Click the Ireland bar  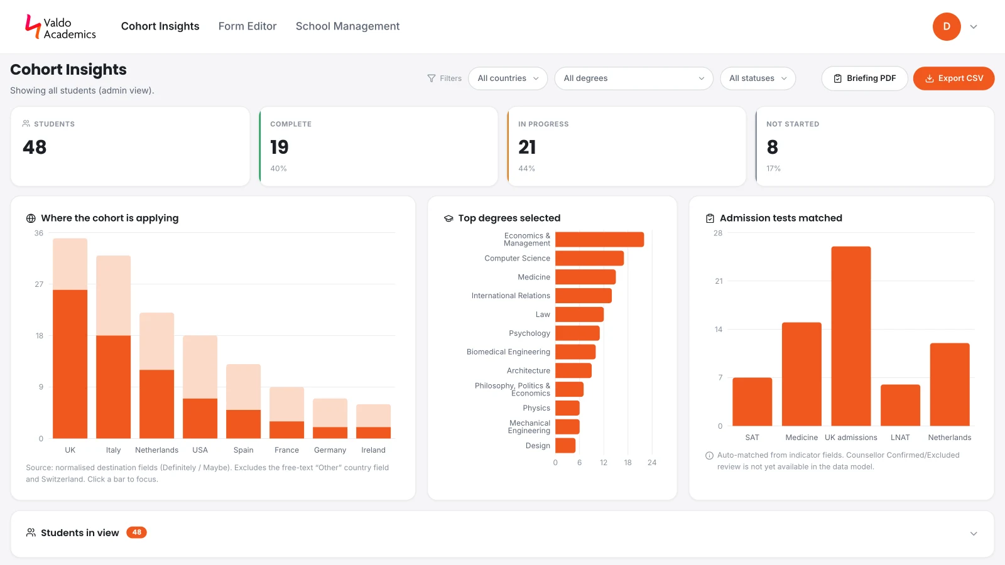(x=373, y=421)
